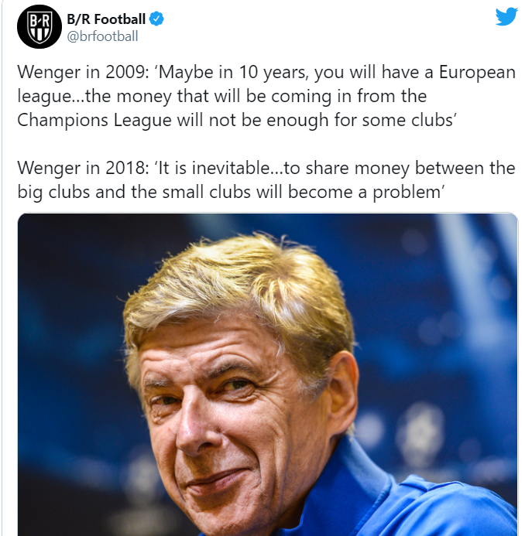Click the 'Wenger in 2018' quote paragraph

pyautogui.click(x=266, y=179)
